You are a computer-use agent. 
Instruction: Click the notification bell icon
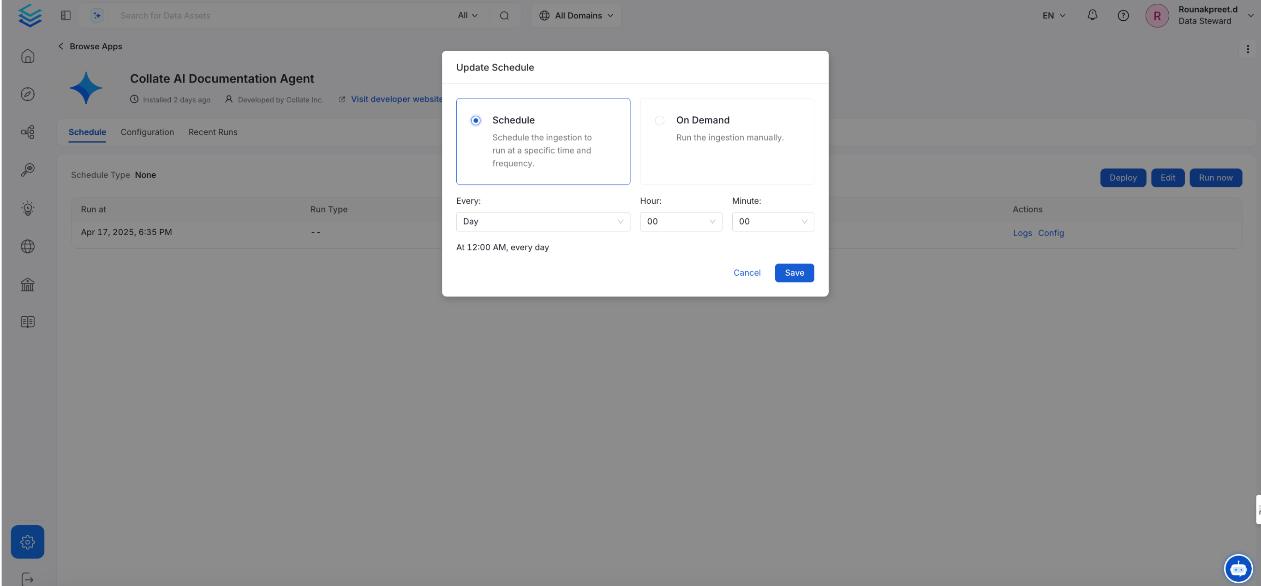(x=1092, y=15)
